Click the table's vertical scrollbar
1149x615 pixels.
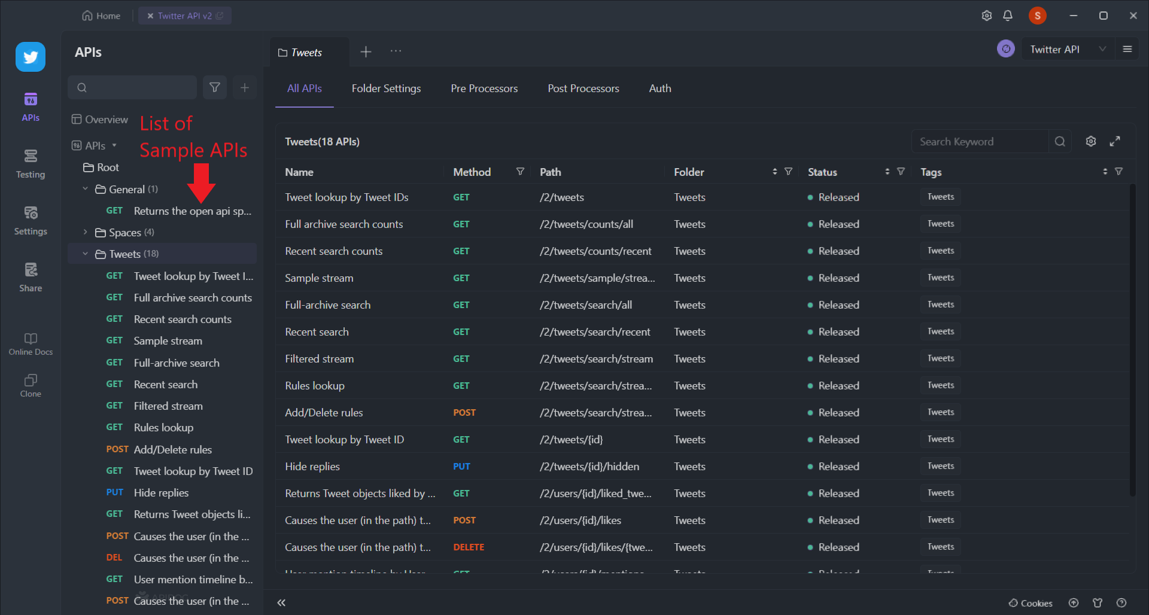[x=1132, y=341]
